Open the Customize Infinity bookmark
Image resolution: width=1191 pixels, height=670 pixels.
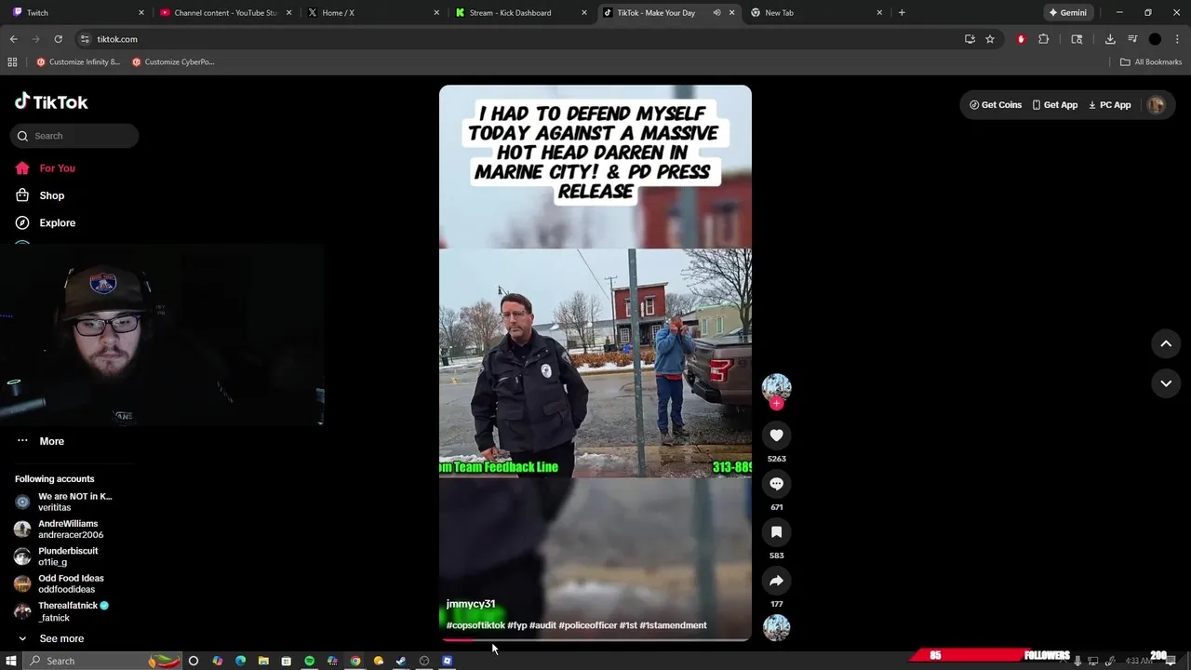tap(78, 62)
